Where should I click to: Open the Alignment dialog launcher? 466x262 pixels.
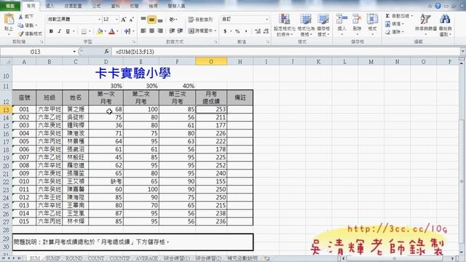click(216, 42)
